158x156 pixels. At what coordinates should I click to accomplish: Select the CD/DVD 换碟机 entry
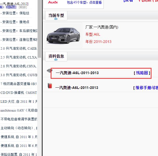tap(19, 93)
